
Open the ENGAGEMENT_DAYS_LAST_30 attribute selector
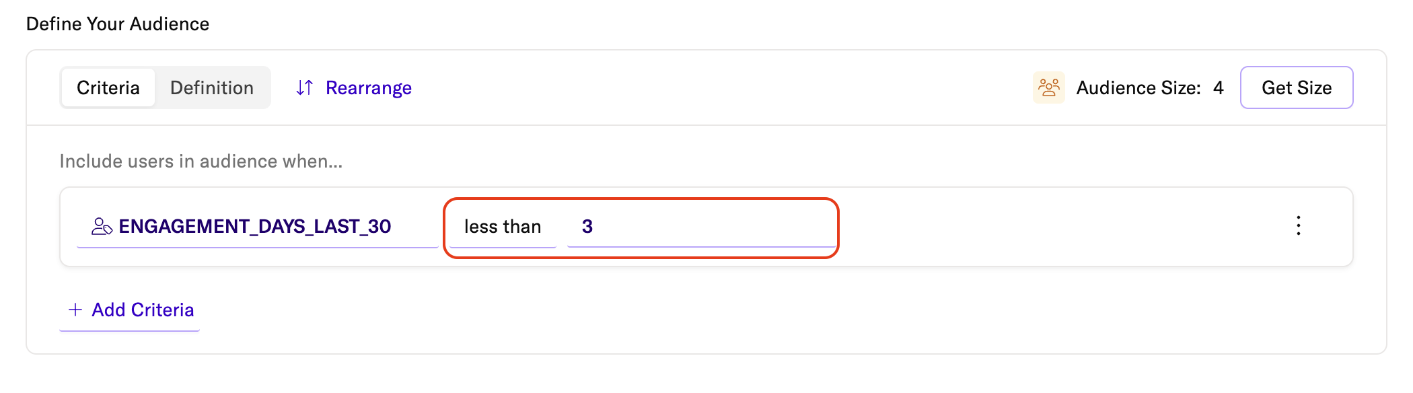(255, 227)
